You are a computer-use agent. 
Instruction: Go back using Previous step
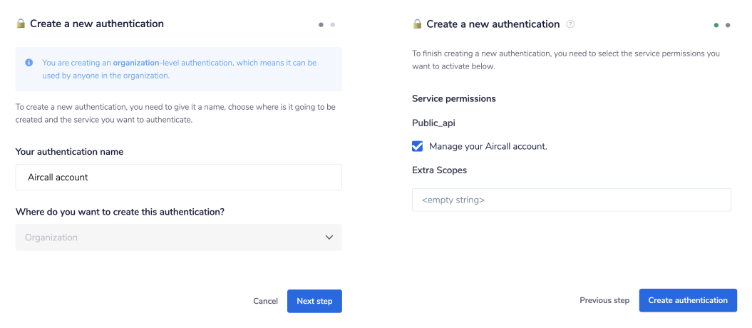604,300
